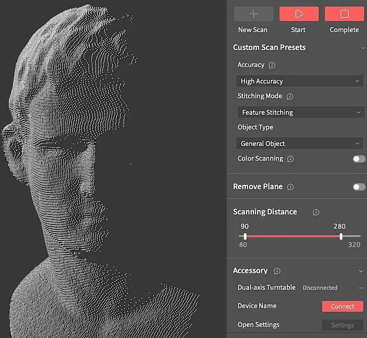The height and width of the screenshot is (338, 367).
Task: Open the General Object type dropdown
Action: [300, 144]
